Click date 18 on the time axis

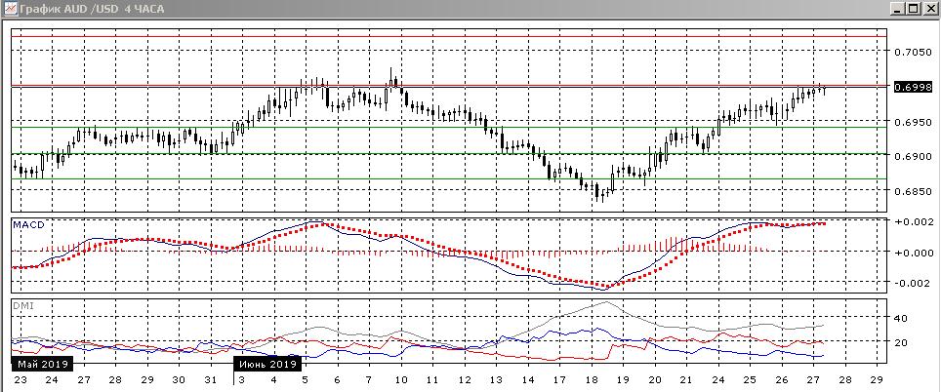(592, 379)
